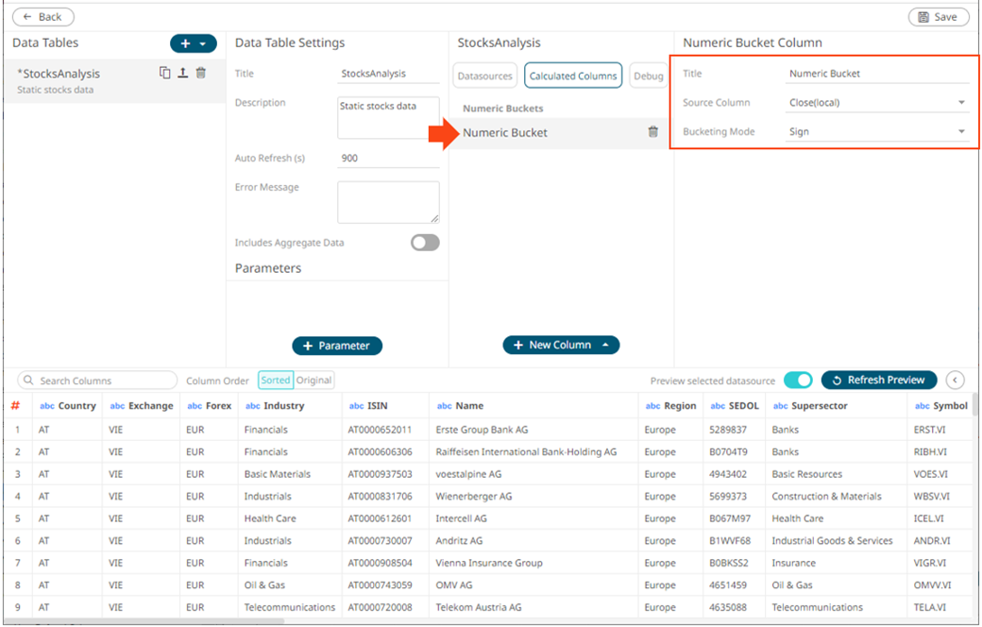Collapse the preview panel with the chevron icon
The image size is (982, 627).
(955, 380)
